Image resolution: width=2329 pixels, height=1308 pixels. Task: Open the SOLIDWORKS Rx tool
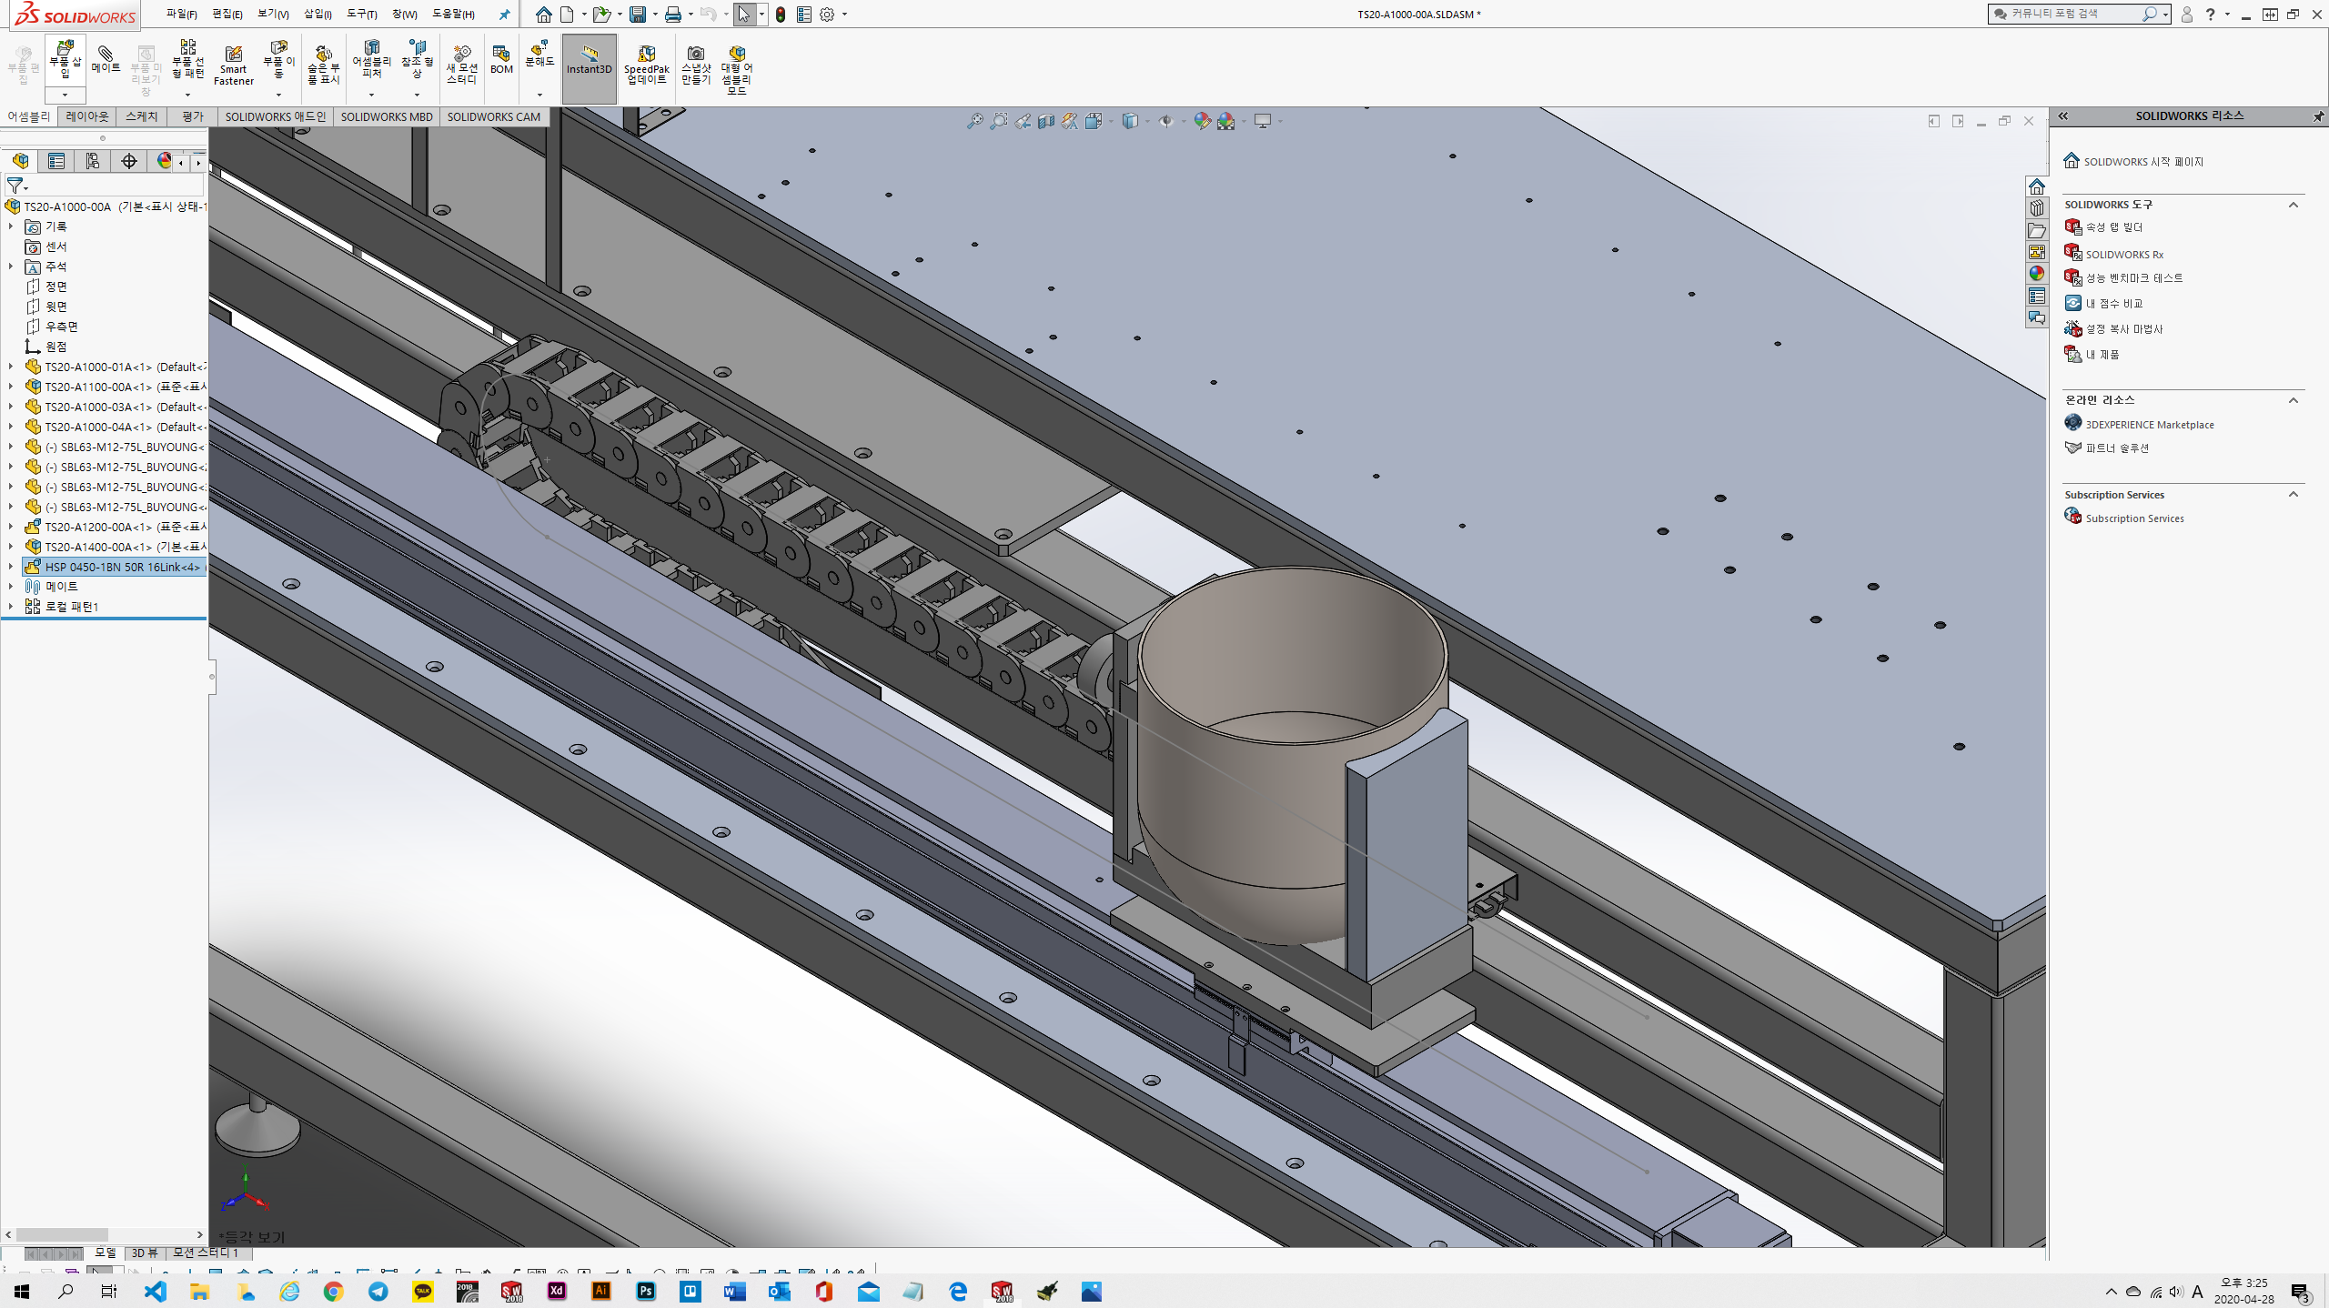tap(2123, 254)
